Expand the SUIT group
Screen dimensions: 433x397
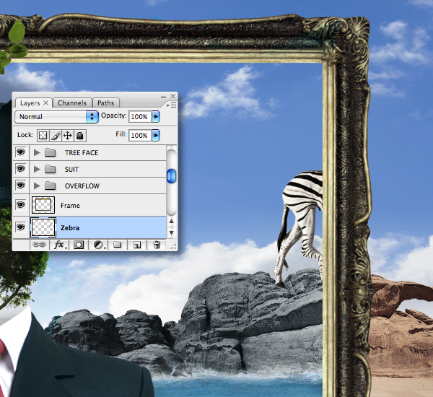click(37, 169)
